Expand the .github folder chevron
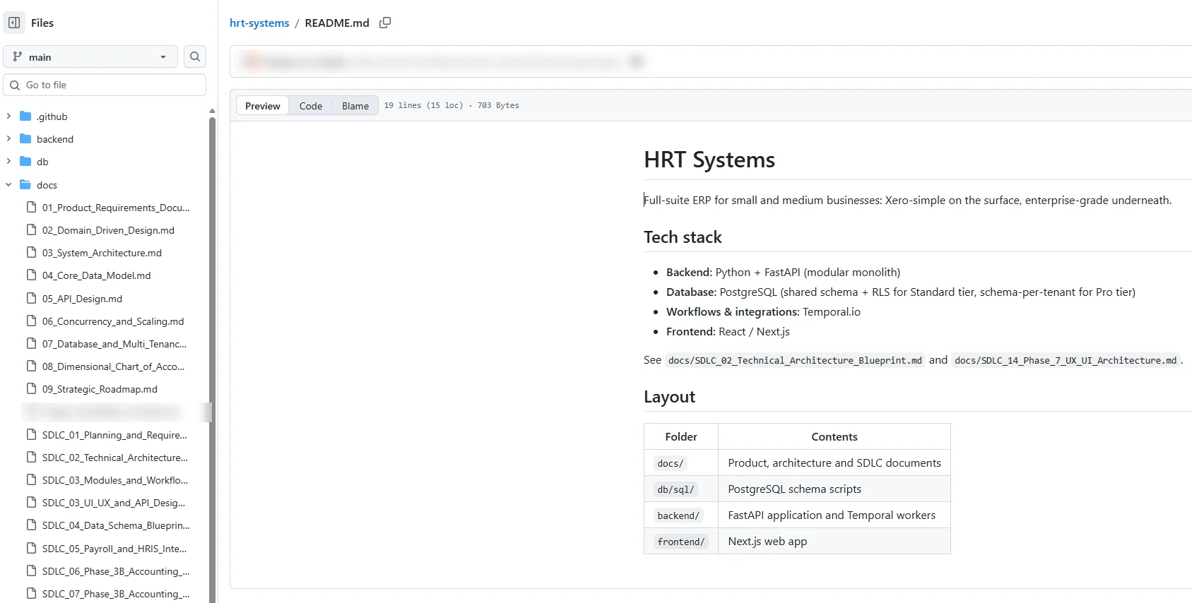This screenshot has width=1192, height=603. click(8, 117)
